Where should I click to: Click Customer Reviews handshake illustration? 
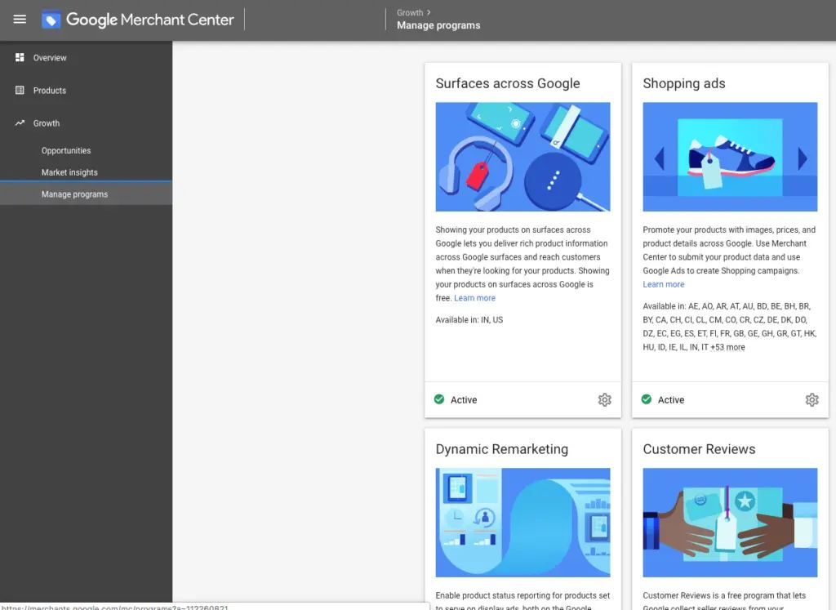point(730,523)
